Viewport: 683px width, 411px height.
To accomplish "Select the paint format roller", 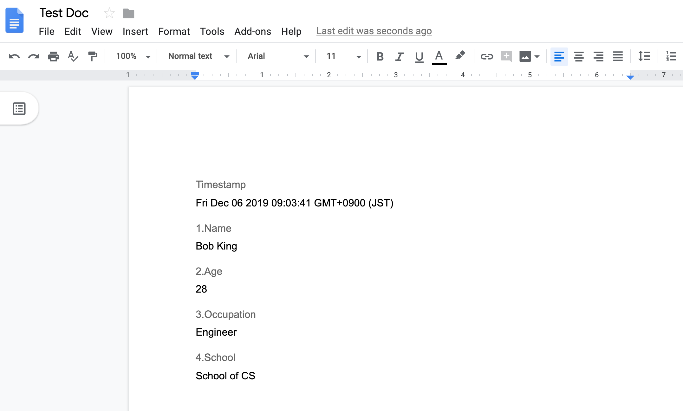I will point(93,56).
